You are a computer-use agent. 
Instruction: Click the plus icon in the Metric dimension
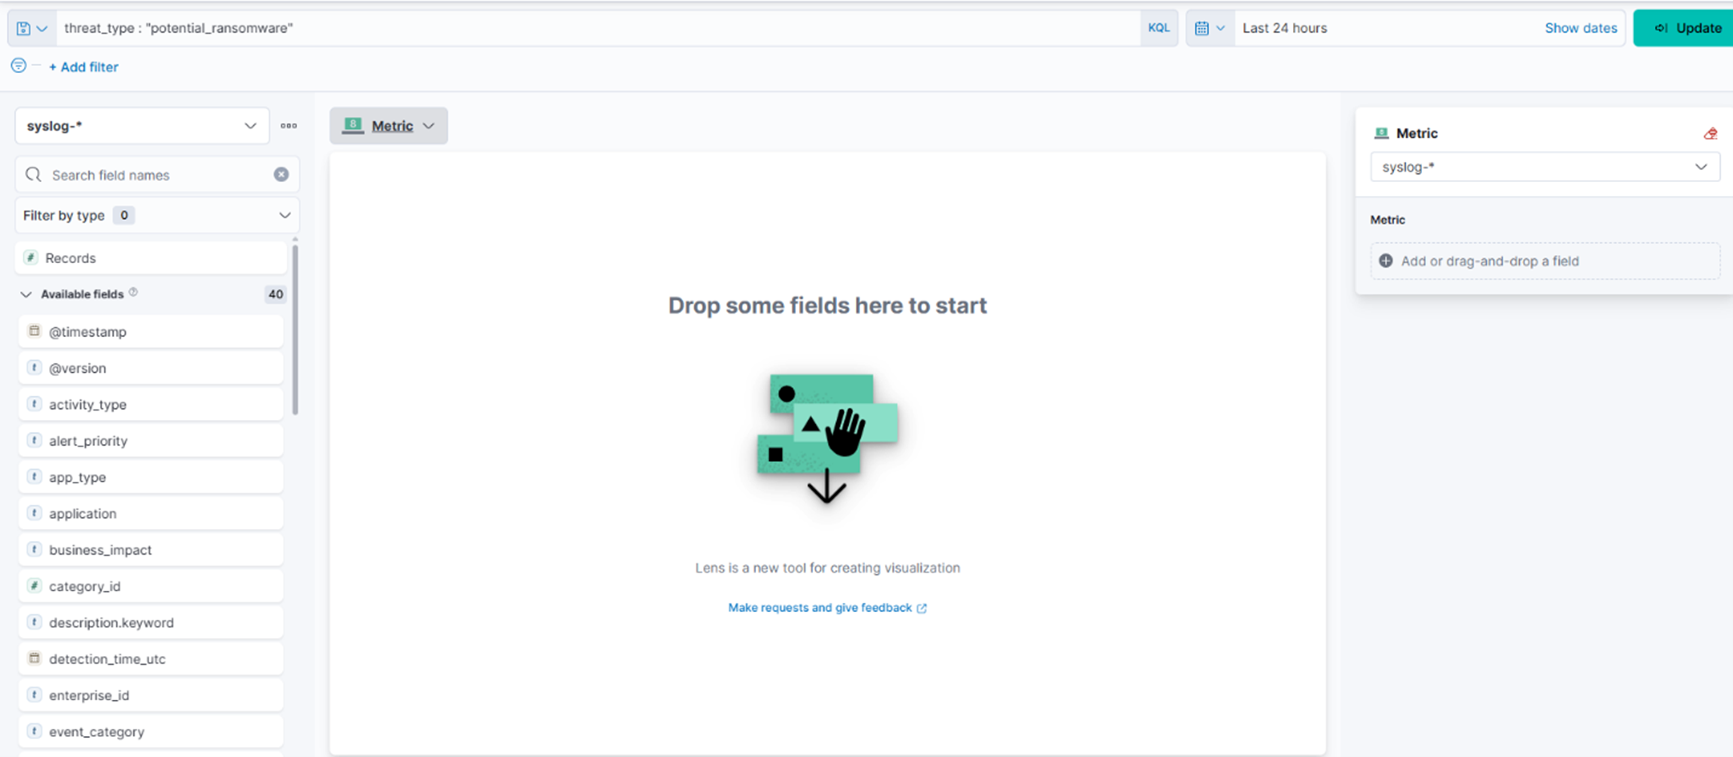pyautogui.click(x=1386, y=261)
